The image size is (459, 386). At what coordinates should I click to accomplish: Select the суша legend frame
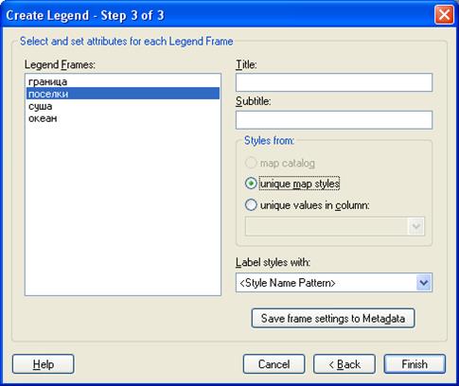point(123,106)
